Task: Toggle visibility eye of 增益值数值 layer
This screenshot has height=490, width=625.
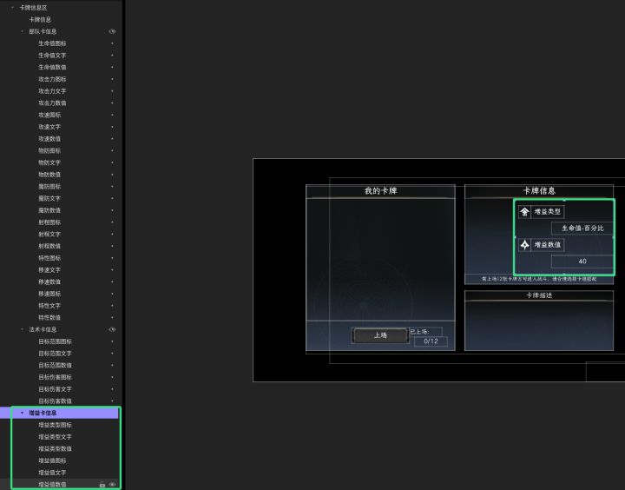Action: (112, 485)
